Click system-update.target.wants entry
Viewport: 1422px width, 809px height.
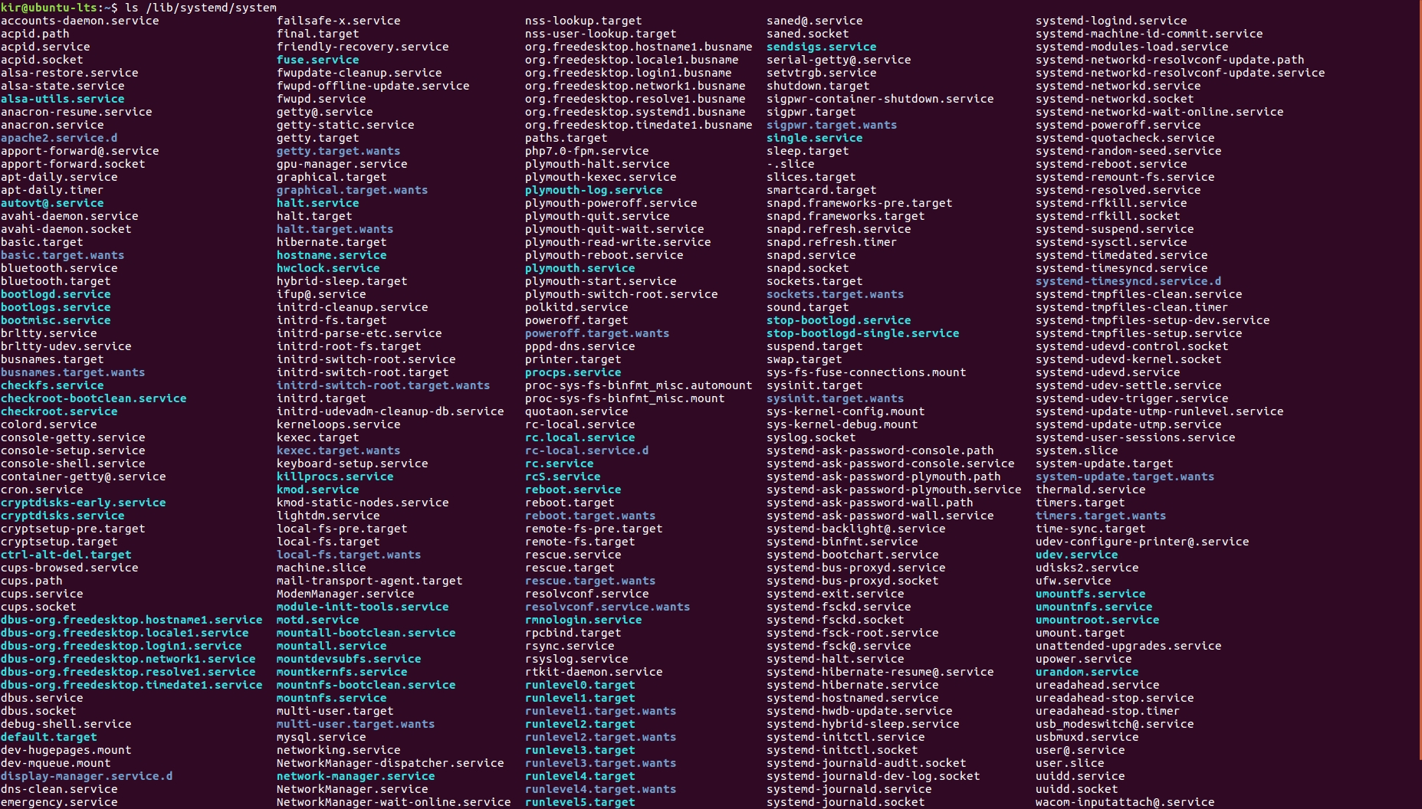point(1125,477)
